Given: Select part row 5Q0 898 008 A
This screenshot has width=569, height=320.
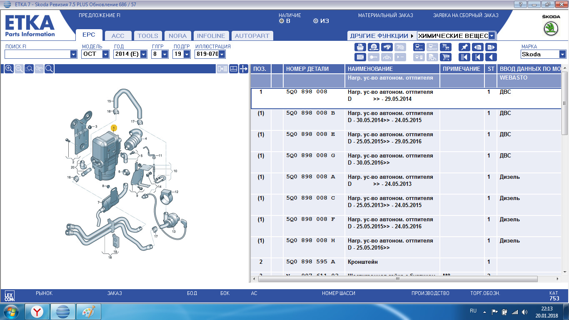Looking at the screenshot, I should pos(406,184).
